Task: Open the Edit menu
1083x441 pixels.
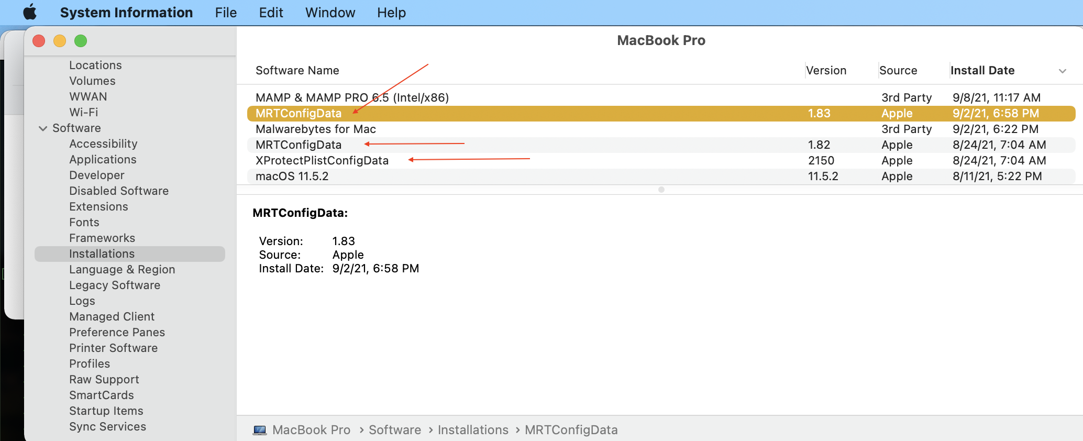Action: [271, 13]
